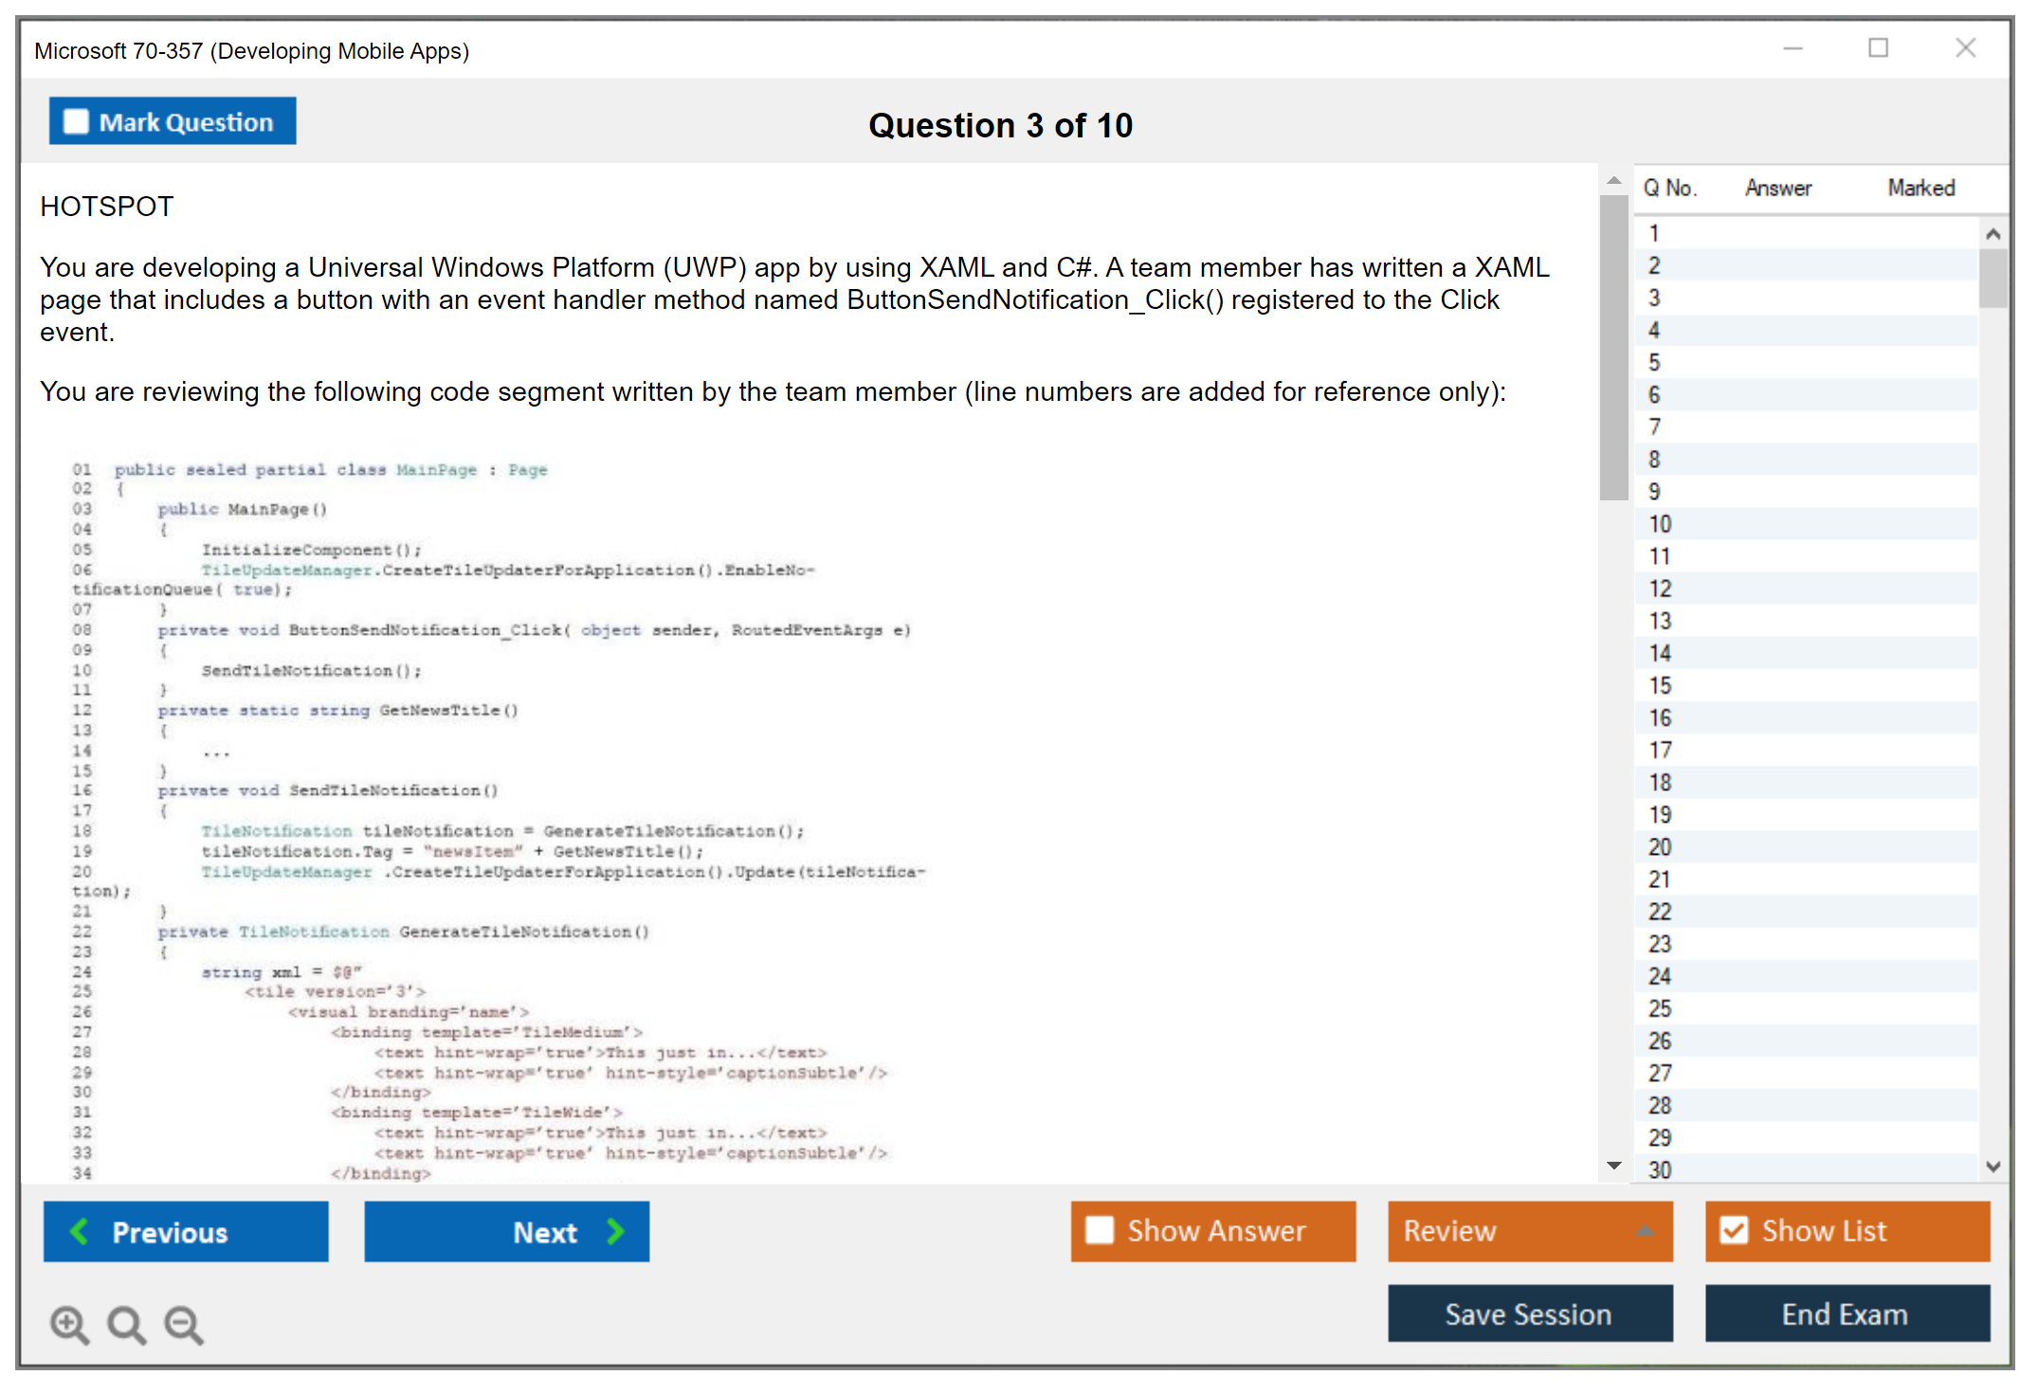This screenshot has height=1393, width=2038.
Task: Click the question pane vertical scrollbar thumb
Action: click(x=1613, y=346)
